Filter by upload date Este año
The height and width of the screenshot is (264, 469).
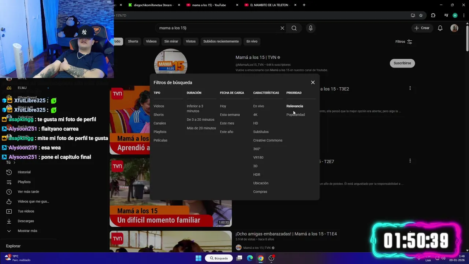click(226, 132)
